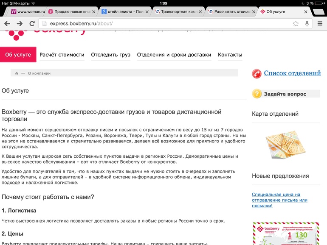Open Отделения и сроки доставки

(174, 55)
